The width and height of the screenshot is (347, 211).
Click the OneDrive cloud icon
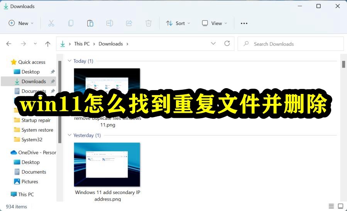[14, 152]
